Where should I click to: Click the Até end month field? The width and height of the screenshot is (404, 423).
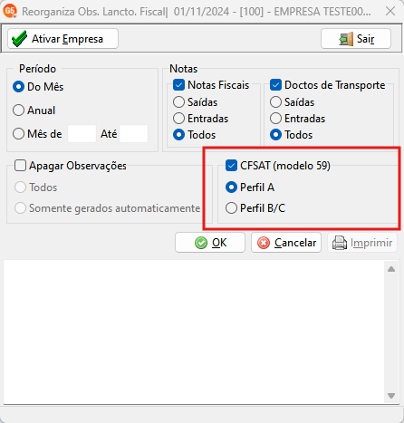(133, 134)
